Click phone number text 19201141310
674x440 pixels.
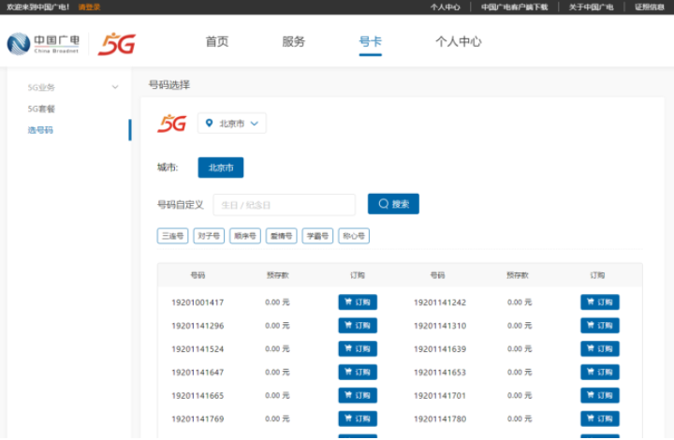440,326
